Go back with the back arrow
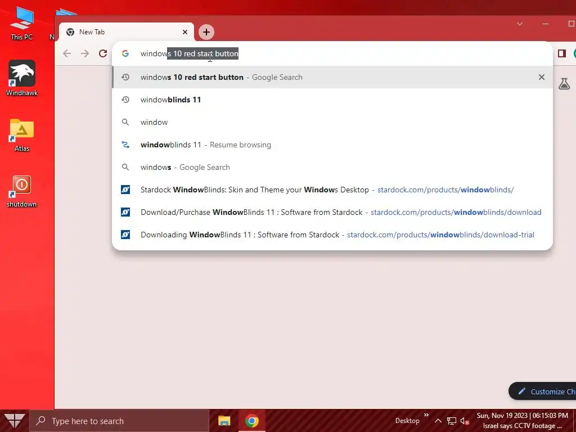Viewport: 576px width, 432px height. (67, 53)
